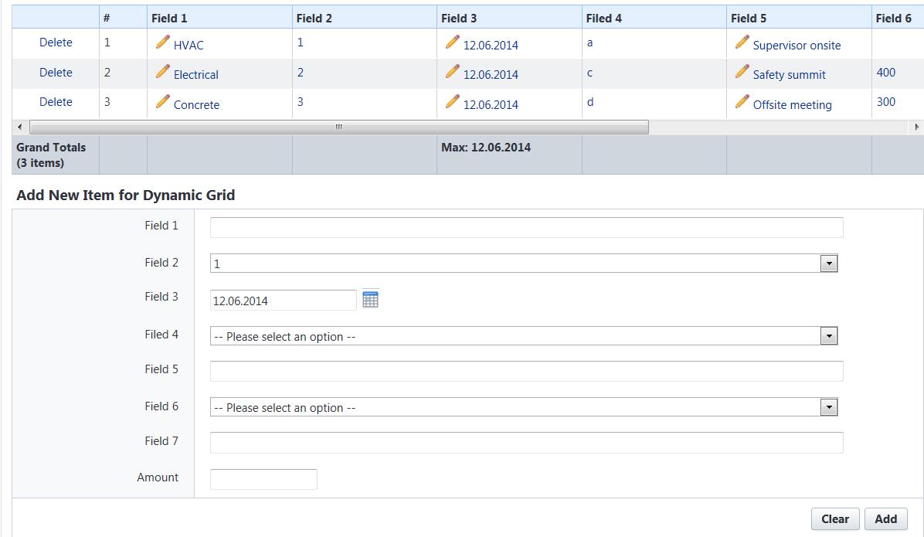Click pencil icon beside Supervisor onsite
Image resolution: width=924 pixels, height=537 pixels.
click(x=742, y=42)
